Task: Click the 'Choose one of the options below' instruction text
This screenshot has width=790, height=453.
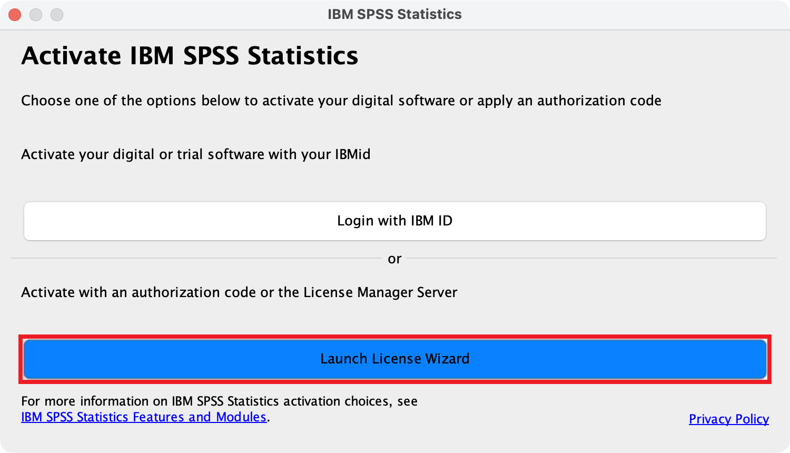Action: pyautogui.click(x=341, y=101)
